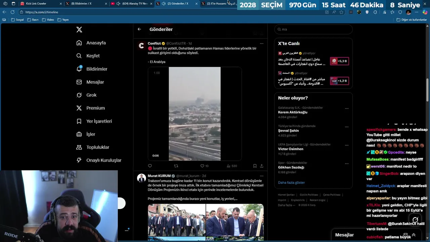Open the second photo of men reviewing plans

coord(235,220)
